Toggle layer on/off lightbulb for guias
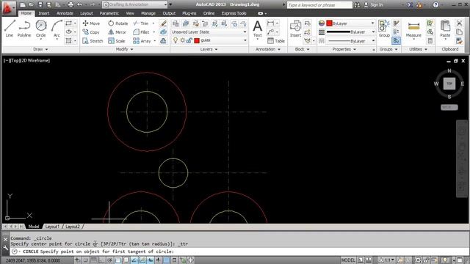Image resolution: width=470 pixels, height=264 pixels. pos(176,40)
